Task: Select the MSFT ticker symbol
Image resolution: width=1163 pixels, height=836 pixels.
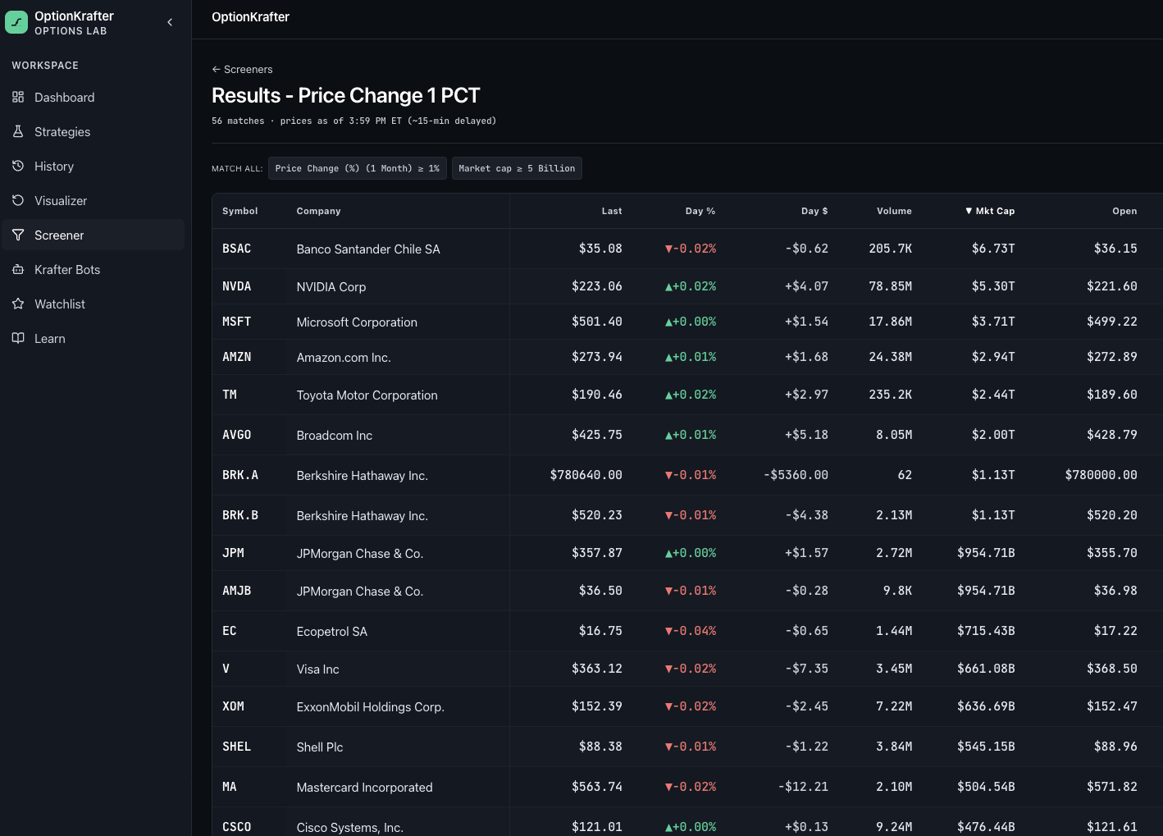Action: pyautogui.click(x=237, y=322)
